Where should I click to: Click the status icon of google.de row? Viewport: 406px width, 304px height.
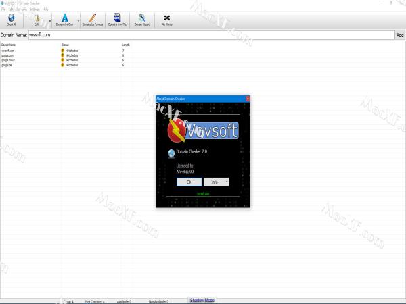pyautogui.click(x=62, y=65)
